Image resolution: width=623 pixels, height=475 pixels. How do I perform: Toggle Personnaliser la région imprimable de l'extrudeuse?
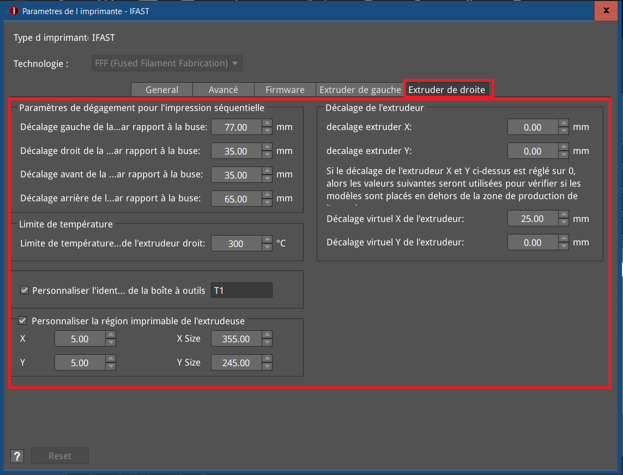click(x=23, y=320)
